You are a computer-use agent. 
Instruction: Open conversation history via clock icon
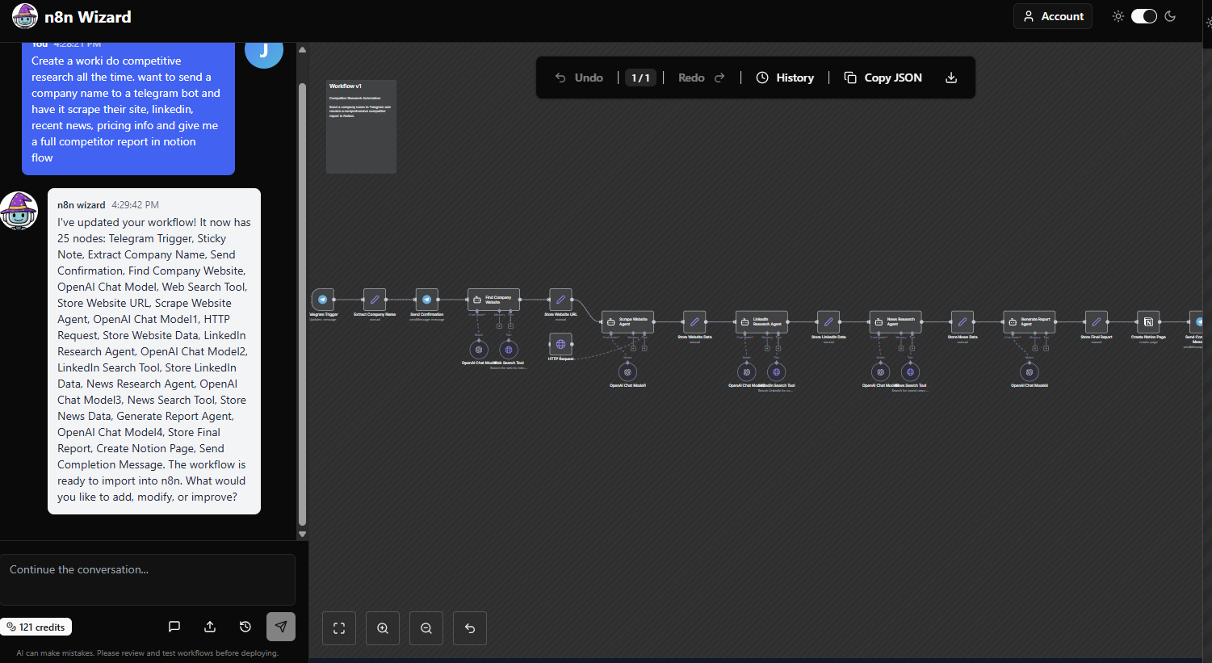(245, 626)
